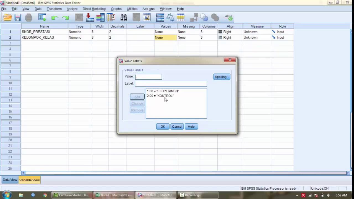
Task: Click the Windows Start orb
Action: coord(7,195)
